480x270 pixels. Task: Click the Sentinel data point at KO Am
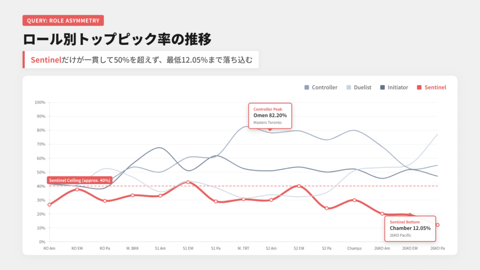(x=49, y=204)
